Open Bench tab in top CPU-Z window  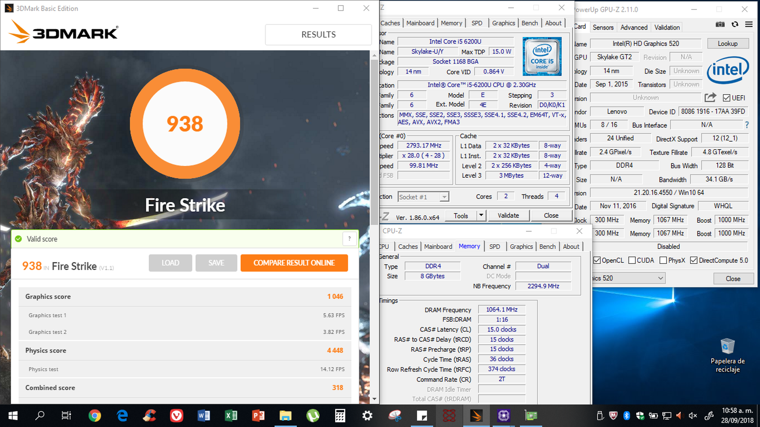(530, 23)
